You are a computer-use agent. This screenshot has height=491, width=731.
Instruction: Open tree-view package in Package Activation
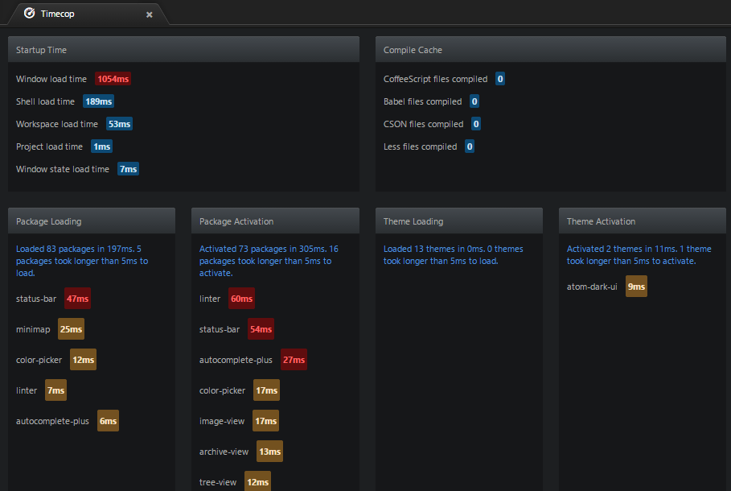[218, 482]
